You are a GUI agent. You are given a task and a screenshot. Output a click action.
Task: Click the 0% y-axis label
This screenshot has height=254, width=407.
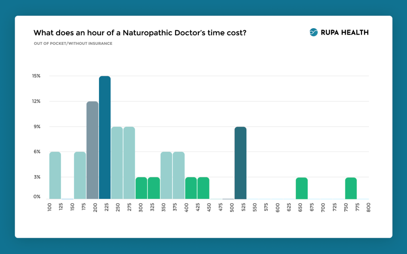pyautogui.click(x=37, y=197)
